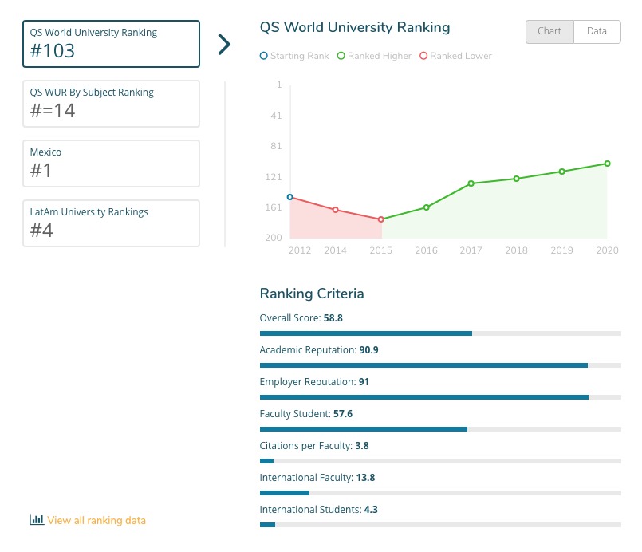Select the Mexico #1 ranking card
The image size is (642, 552).
pos(111,164)
